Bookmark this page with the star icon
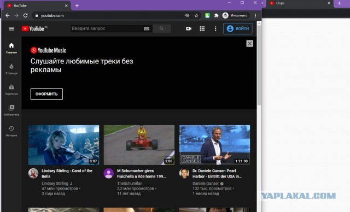The image size is (350, 212). [196, 15]
